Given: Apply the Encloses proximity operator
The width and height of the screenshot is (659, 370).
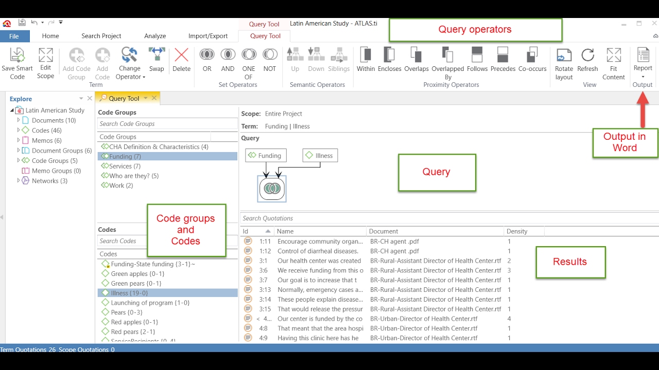Looking at the screenshot, I should click(x=389, y=60).
